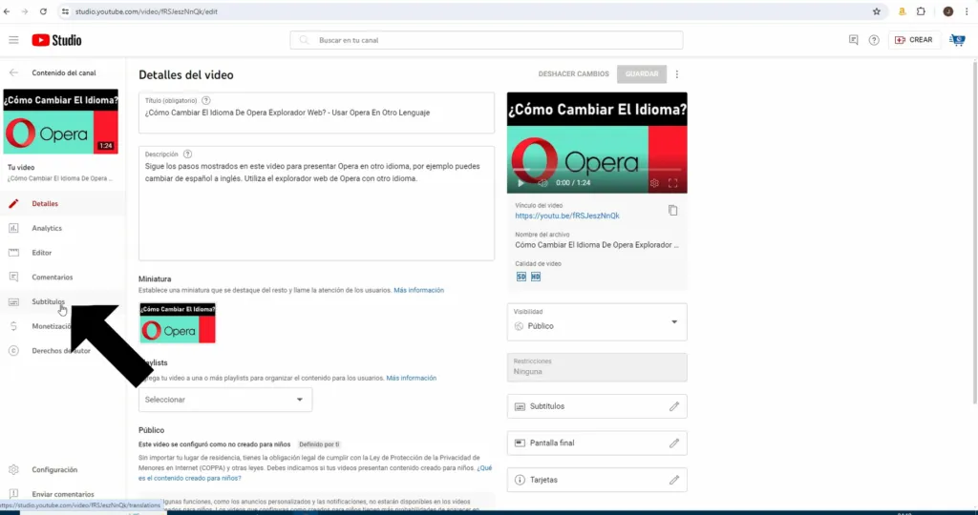Image resolution: width=978 pixels, height=515 pixels.
Task: Open the Derechos de autor copyright icon
Action: pyautogui.click(x=13, y=351)
